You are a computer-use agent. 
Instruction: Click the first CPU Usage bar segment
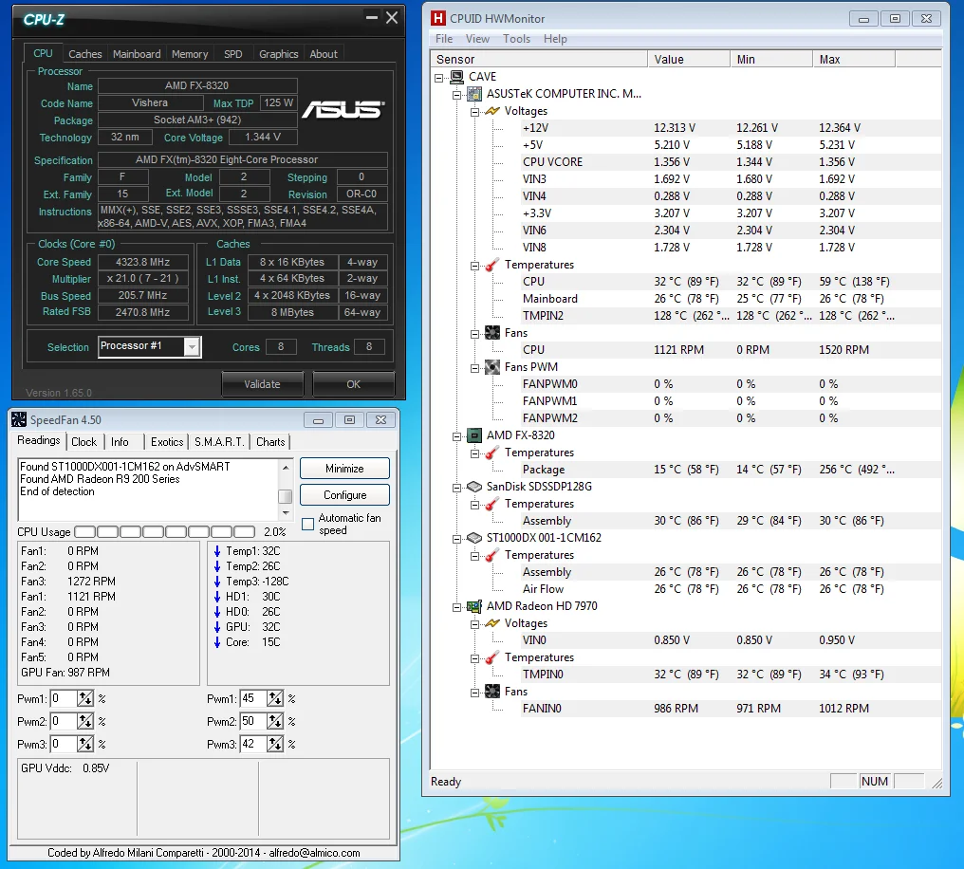click(85, 531)
